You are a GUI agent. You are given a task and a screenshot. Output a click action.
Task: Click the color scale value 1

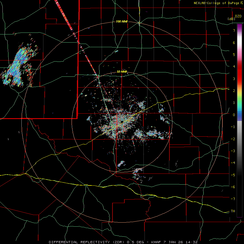pos(234,103)
